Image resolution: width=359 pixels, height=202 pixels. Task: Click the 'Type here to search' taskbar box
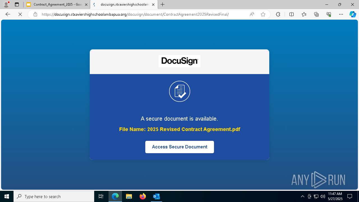click(x=54, y=196)
